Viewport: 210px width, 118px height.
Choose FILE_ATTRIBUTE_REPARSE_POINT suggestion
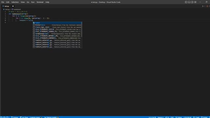click(x=57, y=36)
